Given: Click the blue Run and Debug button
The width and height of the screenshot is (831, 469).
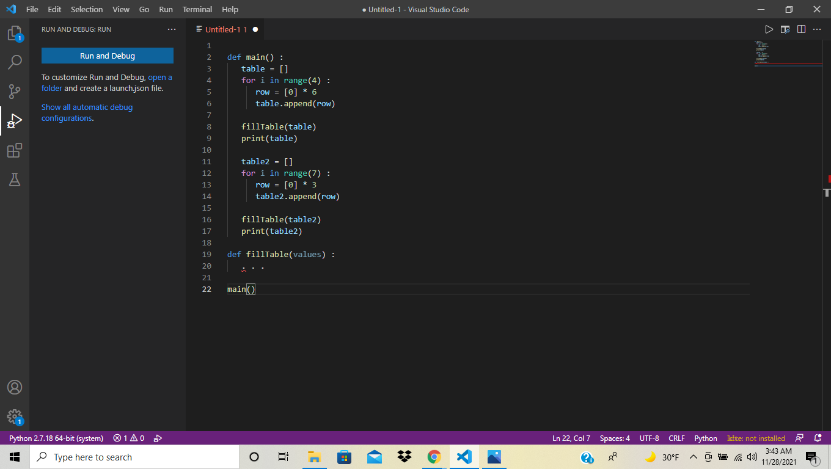Looking at the screenshot, I should (108, 56).
